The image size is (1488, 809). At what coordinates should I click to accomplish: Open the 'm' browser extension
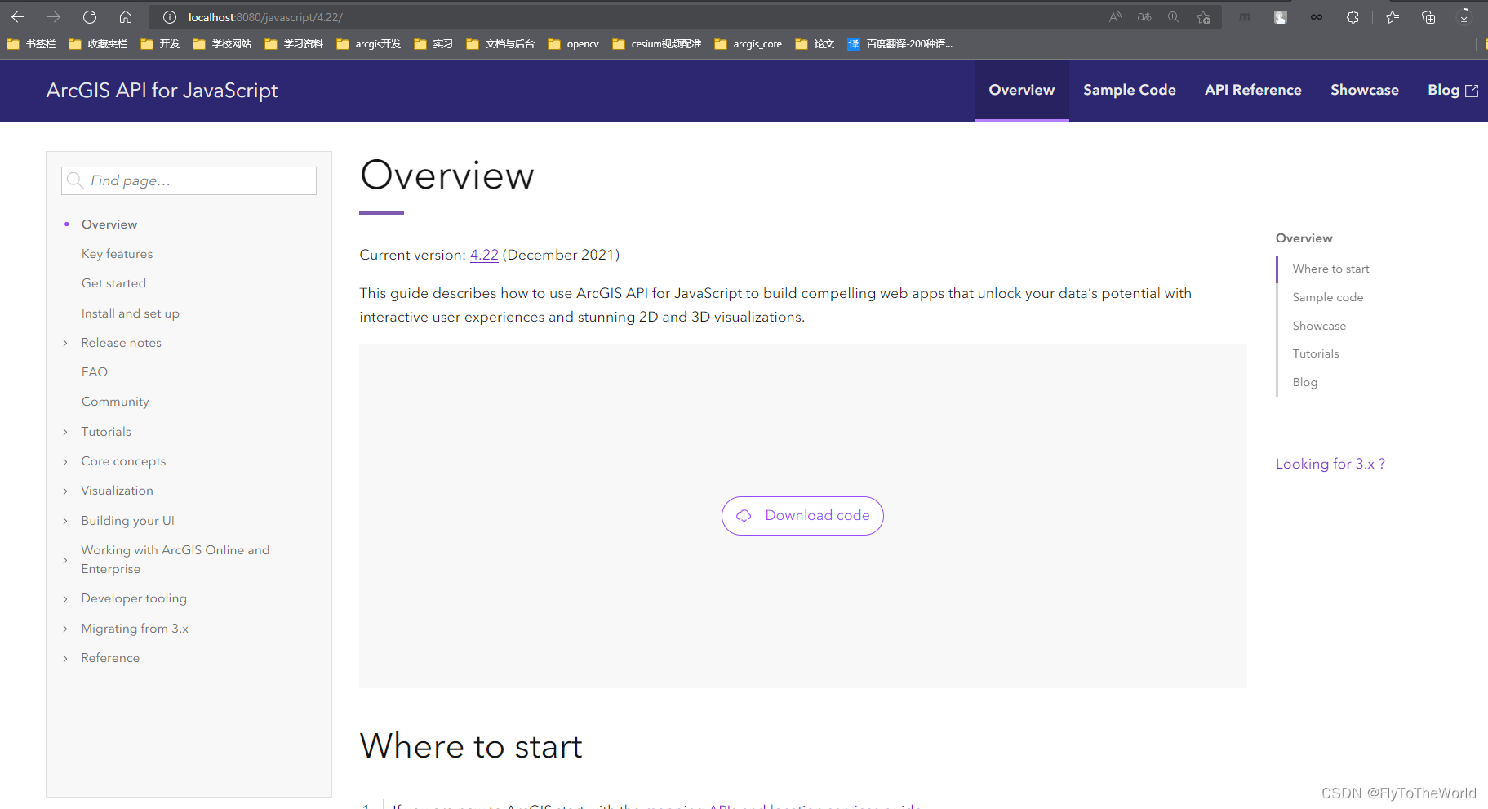(x=1245, y=17)
